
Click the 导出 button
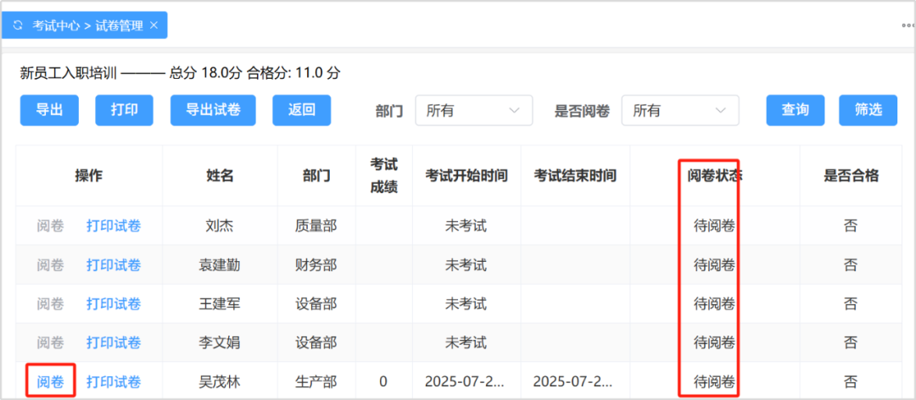point(49,110)
